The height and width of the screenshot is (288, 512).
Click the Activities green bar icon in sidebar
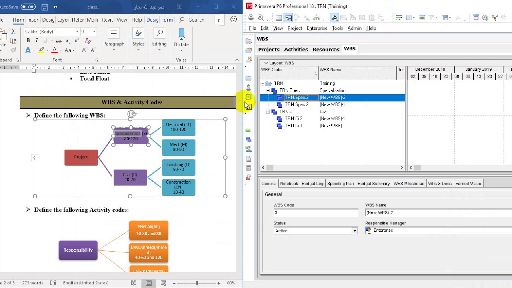[248, 130]
